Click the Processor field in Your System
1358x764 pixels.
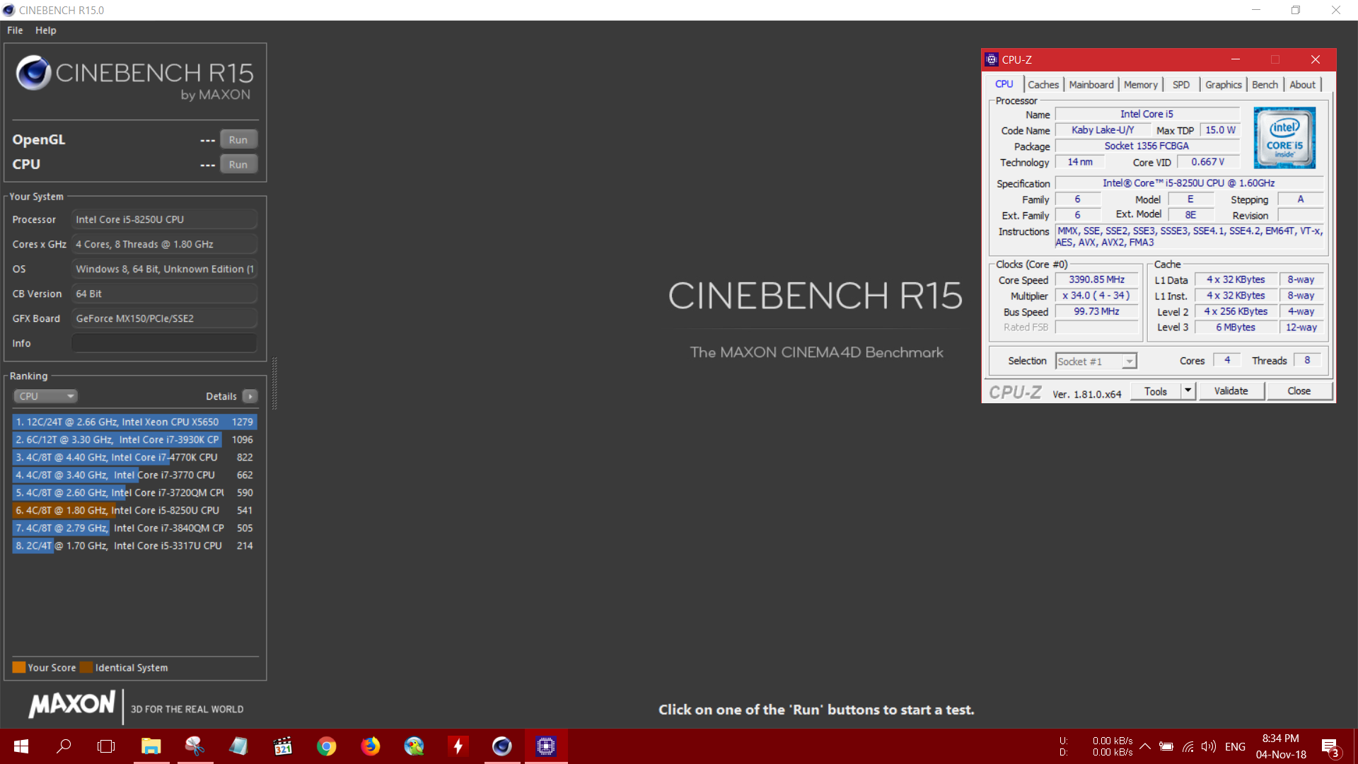click(164, 219)
